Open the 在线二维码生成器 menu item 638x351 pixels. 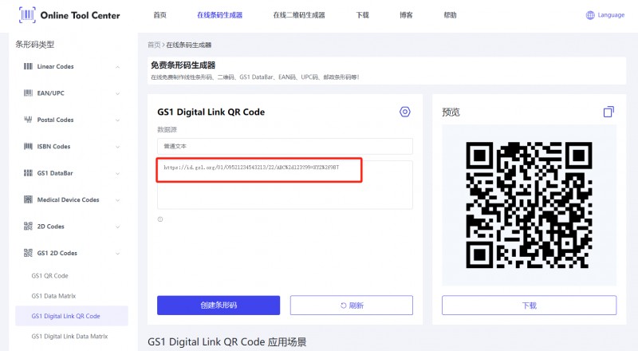(299, 15)
